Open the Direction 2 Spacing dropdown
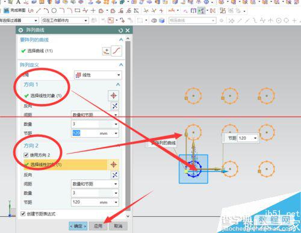This screenshot has height=233, width=301. click(x=95, y=184)
